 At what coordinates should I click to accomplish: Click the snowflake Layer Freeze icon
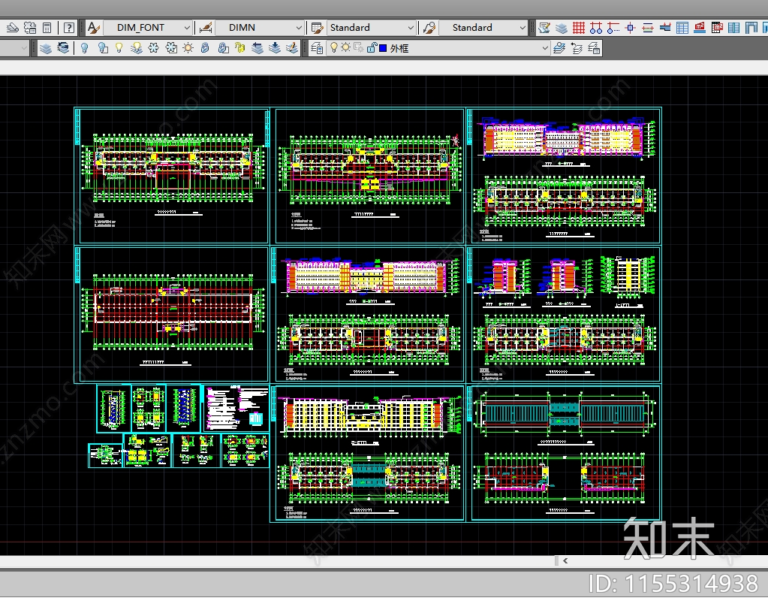154,48
